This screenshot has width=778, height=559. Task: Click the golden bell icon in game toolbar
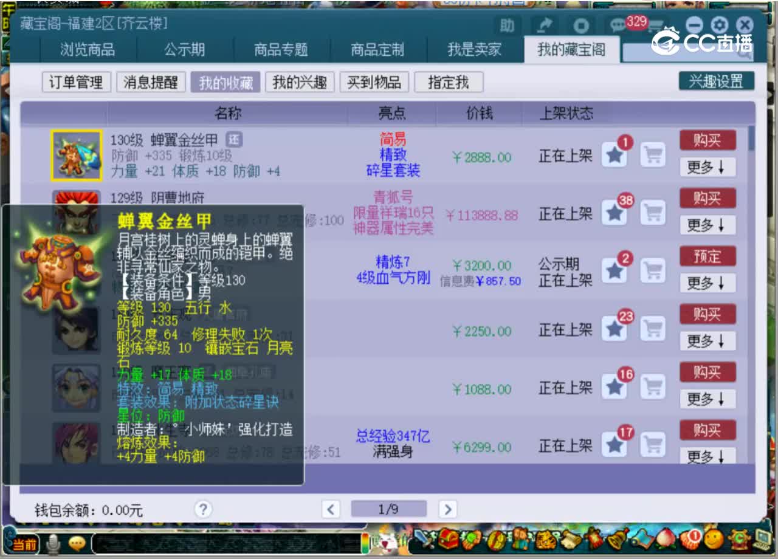pos(619,538)
